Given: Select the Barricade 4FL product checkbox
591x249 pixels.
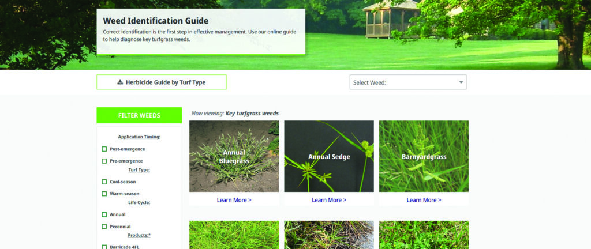Looking at the screenshot, I should [x=104, y=247].
